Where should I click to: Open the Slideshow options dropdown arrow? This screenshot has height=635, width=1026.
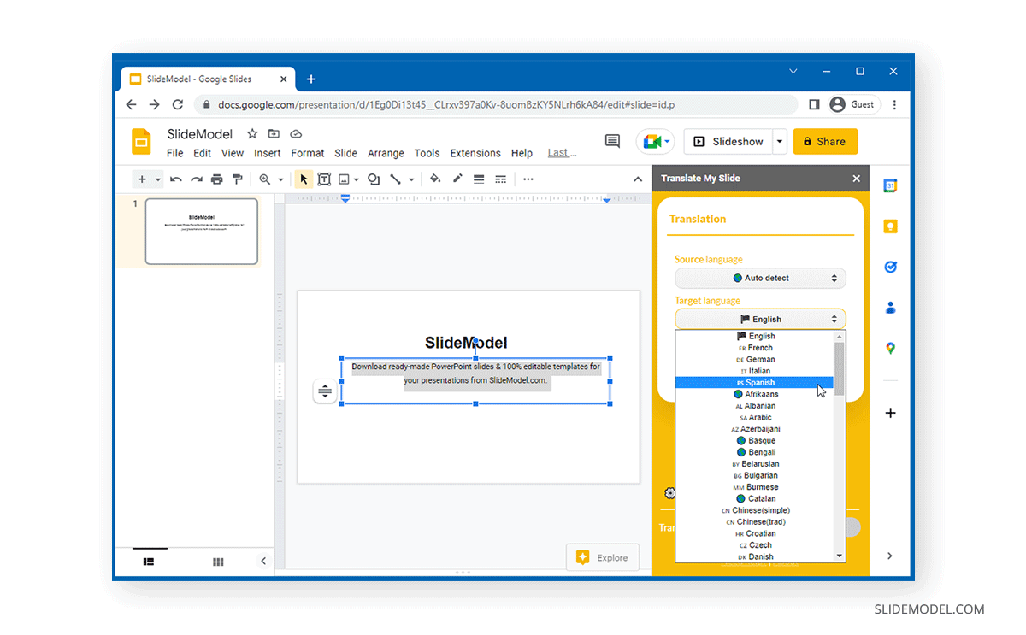click(779, 142)
